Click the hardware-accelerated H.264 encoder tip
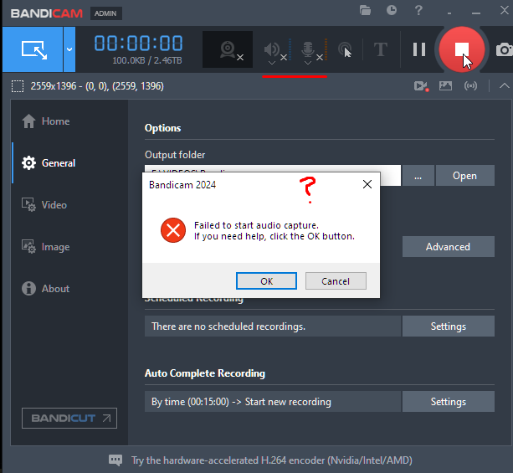513x473 pixels. click(271, 460)
